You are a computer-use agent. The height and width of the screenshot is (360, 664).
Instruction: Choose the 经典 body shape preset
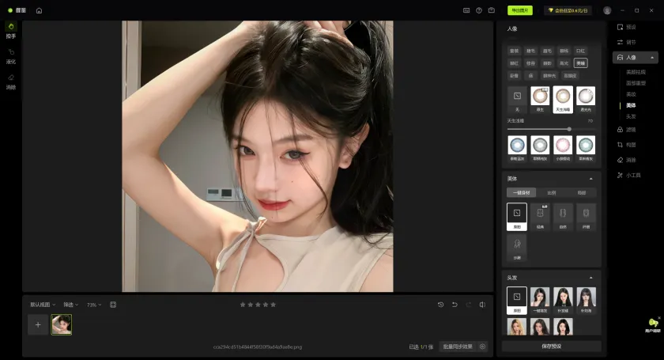[x=541, y=217]
